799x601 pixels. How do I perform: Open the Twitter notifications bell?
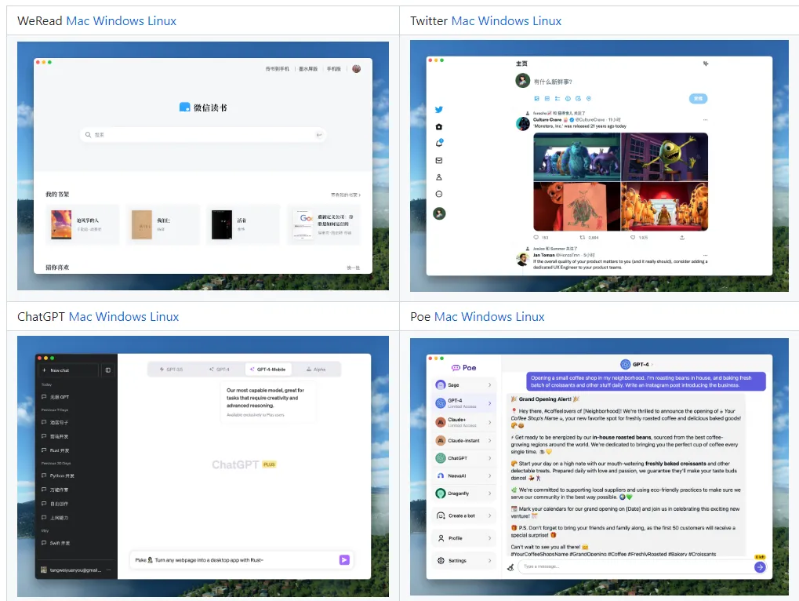(x=439, y=144)
